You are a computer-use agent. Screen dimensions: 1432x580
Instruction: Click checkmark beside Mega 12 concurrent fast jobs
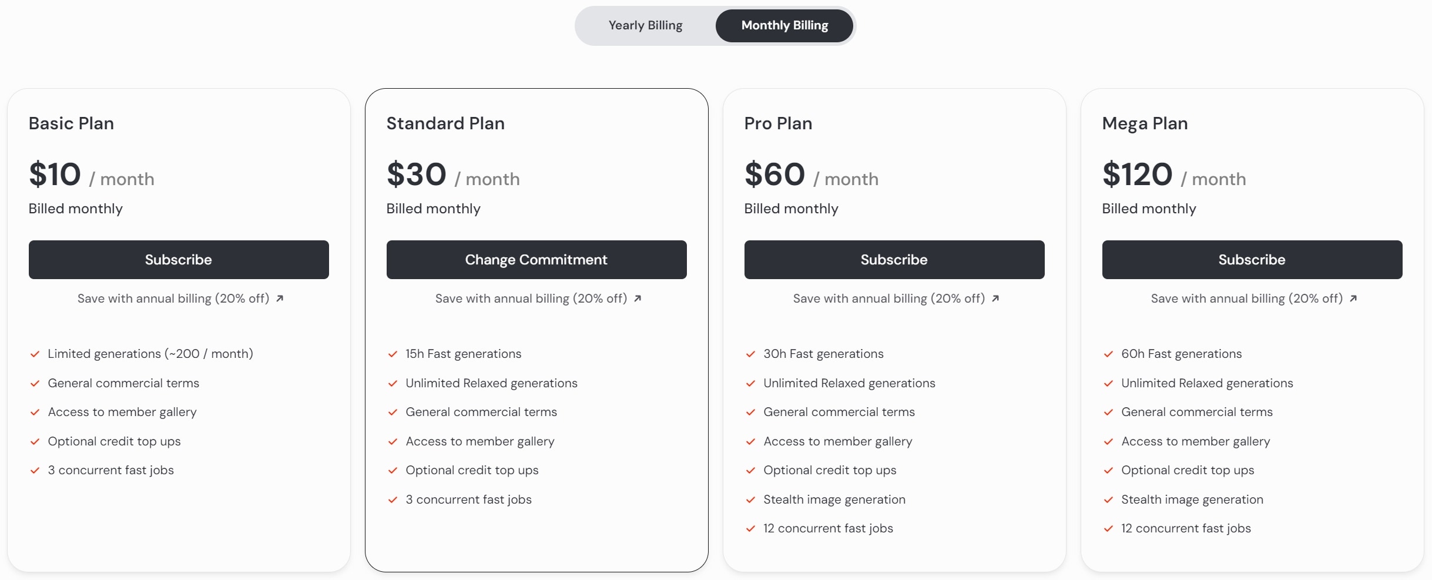[1108, 528]
